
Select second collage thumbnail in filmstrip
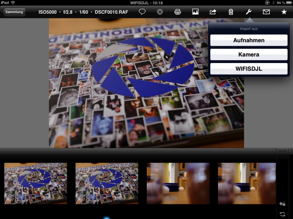107,183
